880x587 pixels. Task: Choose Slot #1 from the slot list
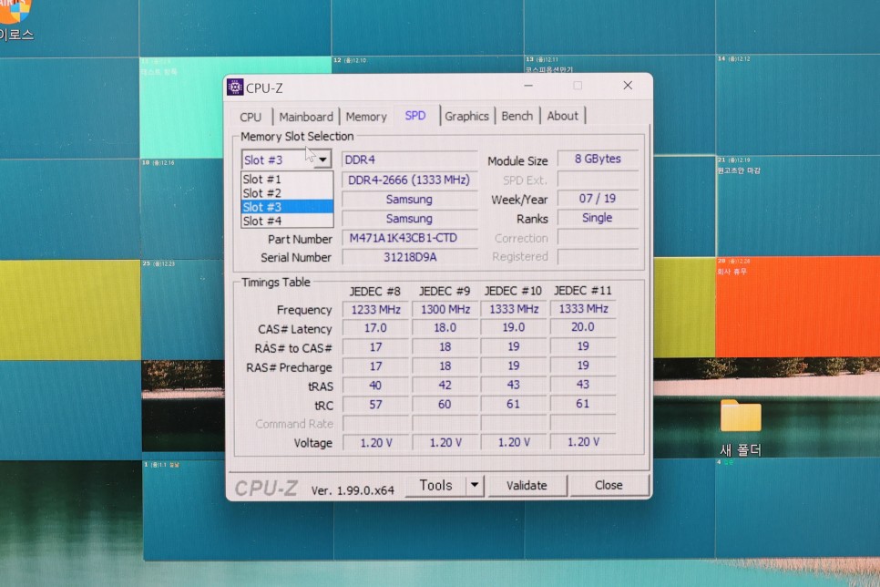pos(287,180)
